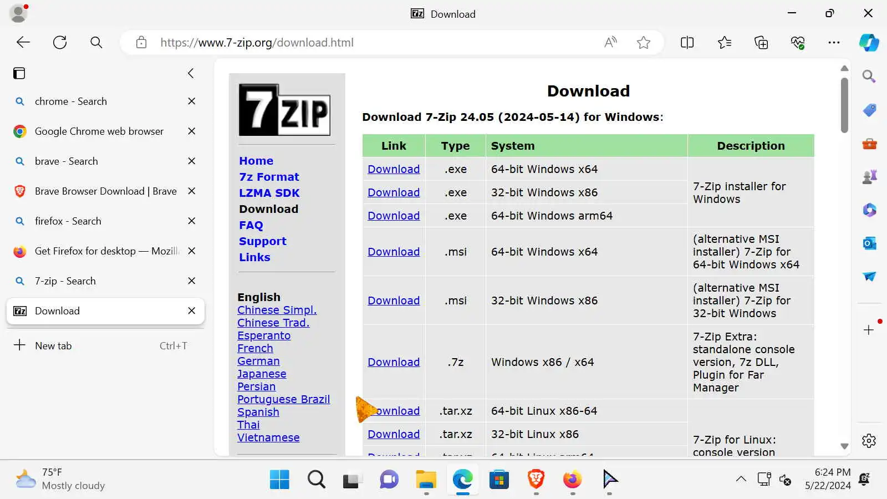This screenshot has height=499, width=887.
Task: Open the Windows Start menu
Action: (x=279, y=479)
